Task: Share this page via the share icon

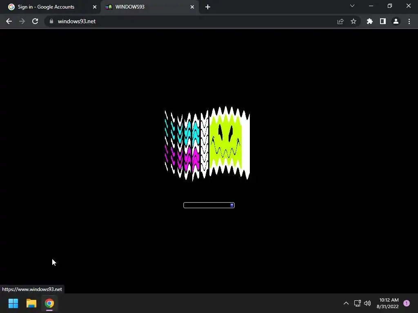Action: [x=340, y=21]
